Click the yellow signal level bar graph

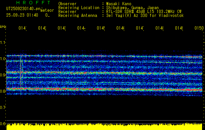click(102, 127)
